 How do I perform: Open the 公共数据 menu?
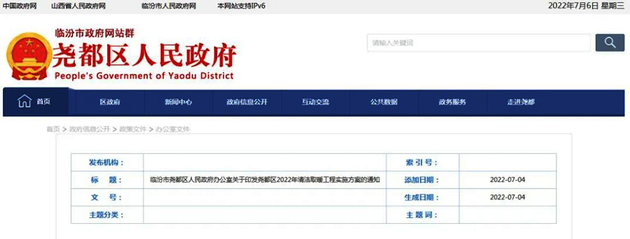tap(384, 102)
